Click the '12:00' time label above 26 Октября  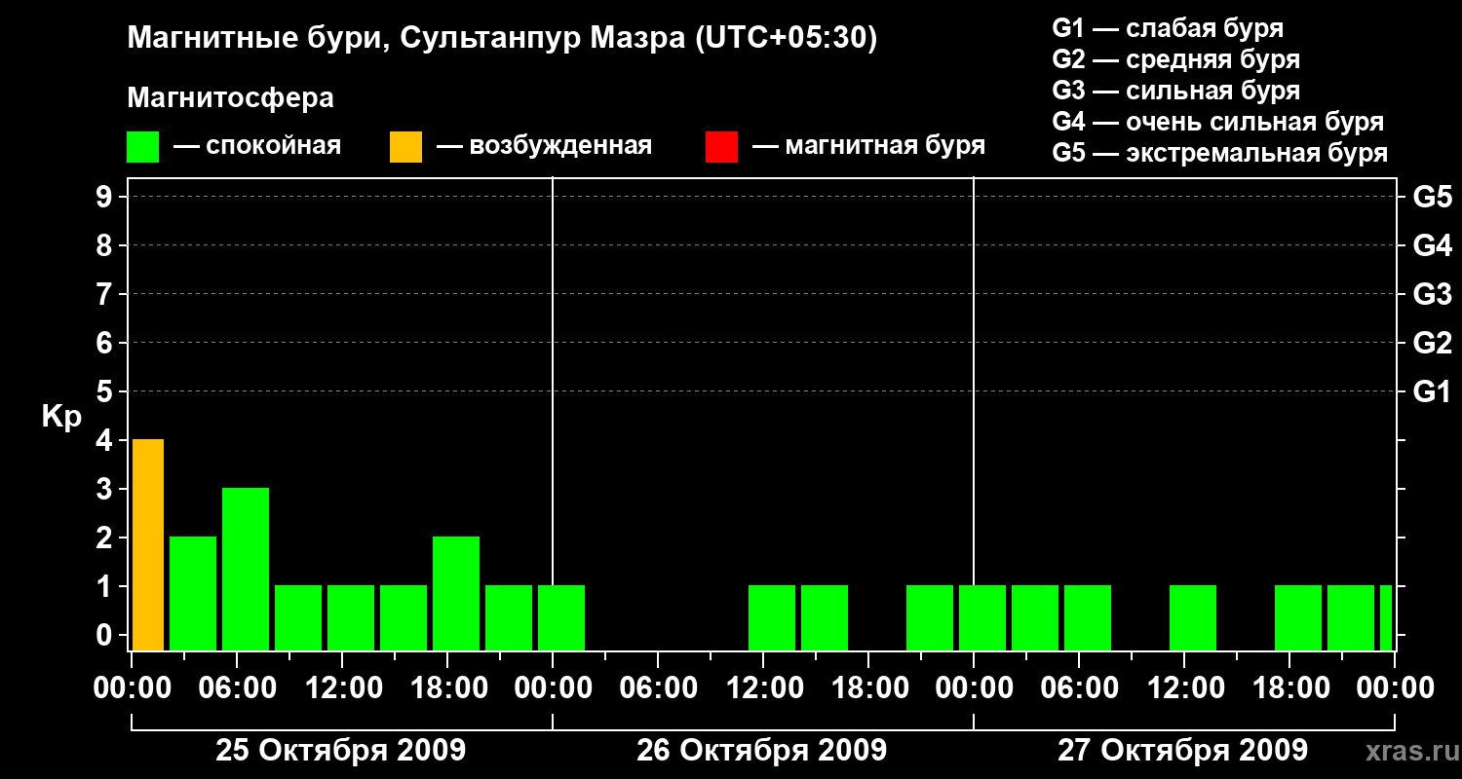click(x=763, y=688)
